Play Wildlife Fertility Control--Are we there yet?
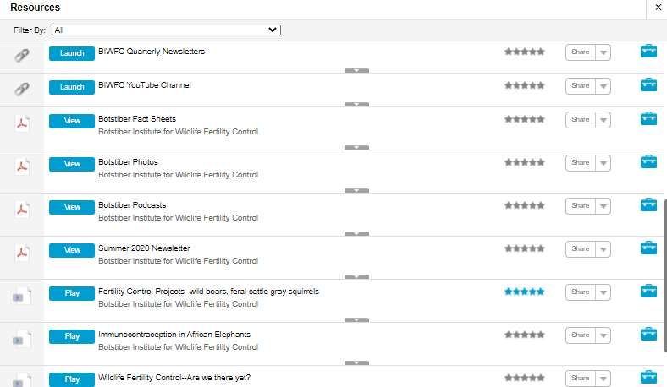Image resolution: width=667 pixels, height=387 pixels. [72, 379]
